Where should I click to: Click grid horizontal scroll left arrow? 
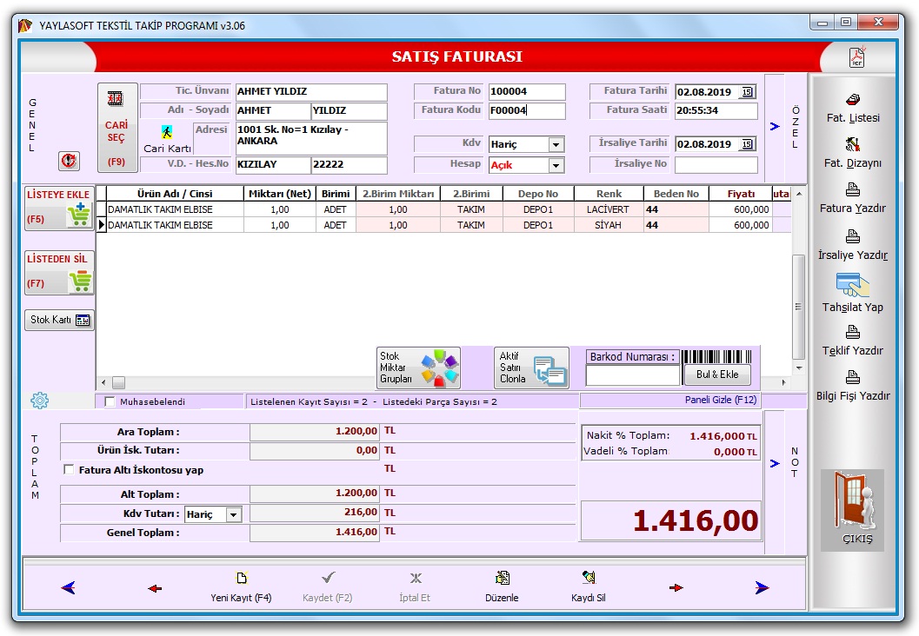103,382
